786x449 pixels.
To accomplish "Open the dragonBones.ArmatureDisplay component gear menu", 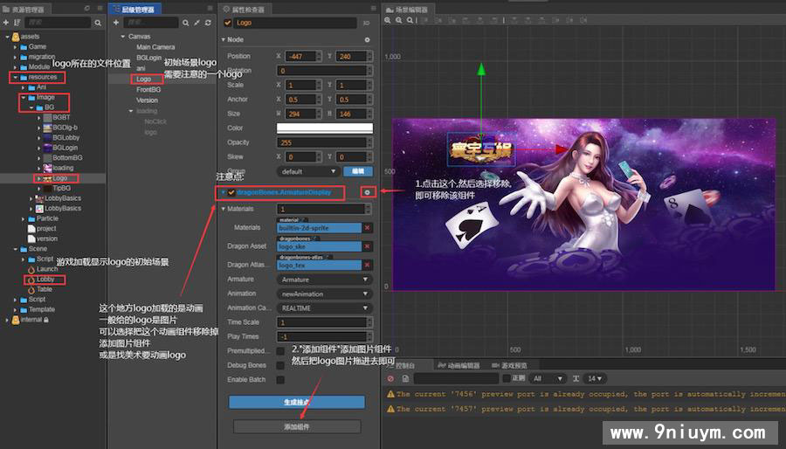I will (368, 192).
